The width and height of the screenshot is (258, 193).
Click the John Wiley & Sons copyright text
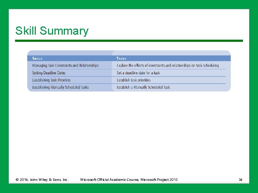click(x=42, y=179)
